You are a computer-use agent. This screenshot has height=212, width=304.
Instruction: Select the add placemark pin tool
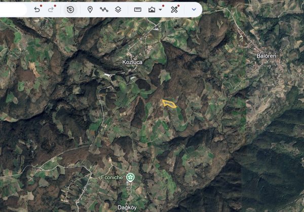pos(90,10)
